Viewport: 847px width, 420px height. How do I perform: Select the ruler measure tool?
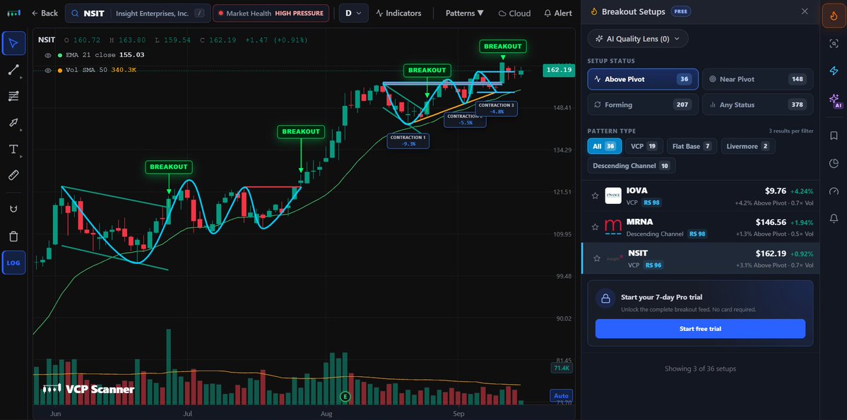13,175
